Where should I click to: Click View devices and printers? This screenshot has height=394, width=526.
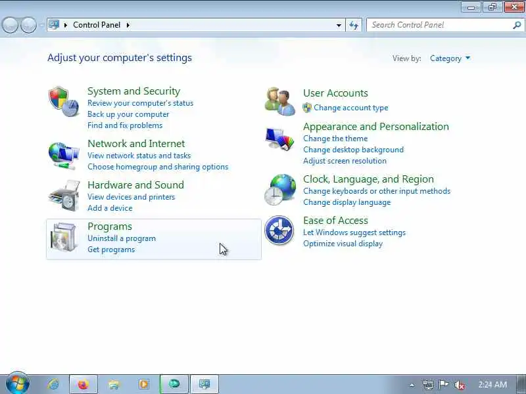(131, 197)
